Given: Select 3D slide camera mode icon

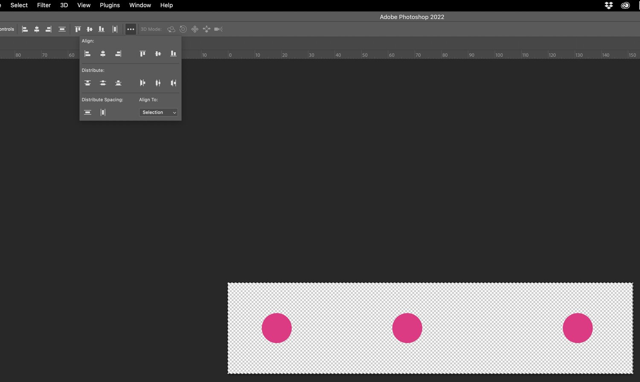Looking at the screenshot, I should (x=207, y=29).
